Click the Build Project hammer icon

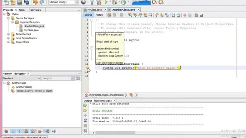click(92, 2)
